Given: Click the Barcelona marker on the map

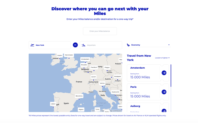Looking at the screenshot, I should [x=79, y=99].
